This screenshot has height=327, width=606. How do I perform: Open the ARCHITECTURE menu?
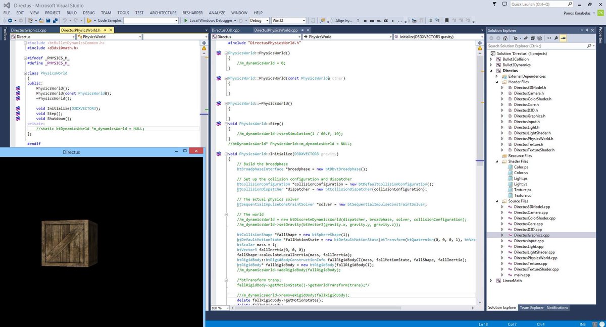tap(163, 13)
